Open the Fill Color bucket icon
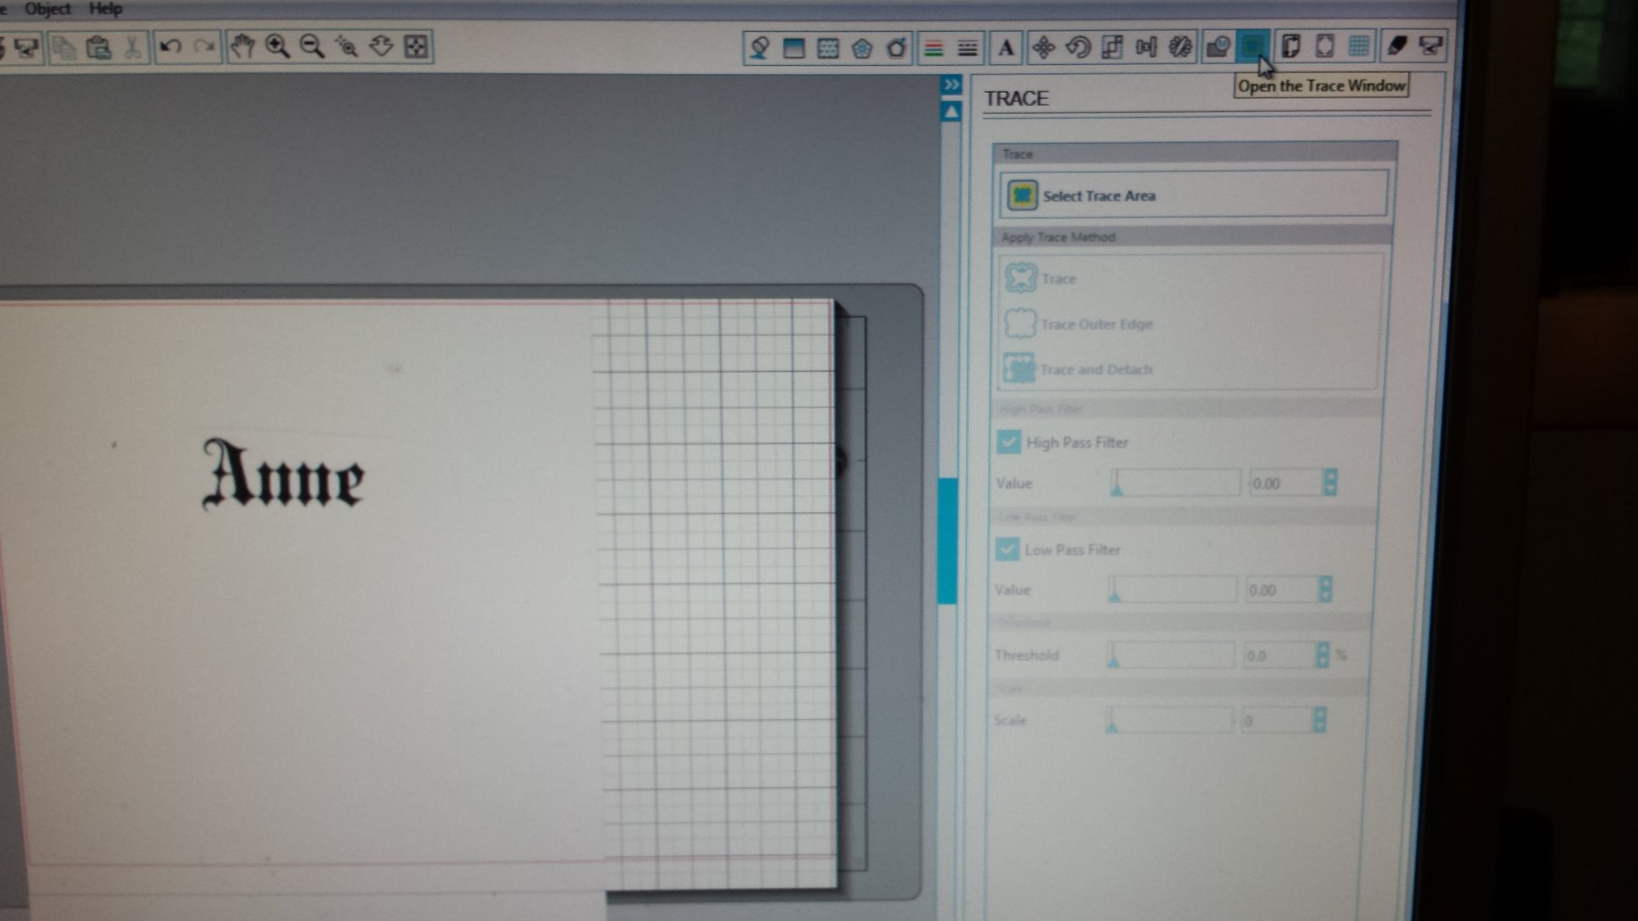This screenshot has height=921, width=1638. tap(758, 48)
